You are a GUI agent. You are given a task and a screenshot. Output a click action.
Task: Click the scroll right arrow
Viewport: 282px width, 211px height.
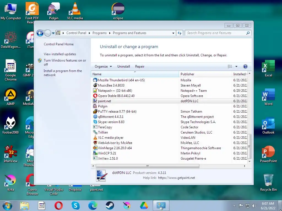(245, 166)
